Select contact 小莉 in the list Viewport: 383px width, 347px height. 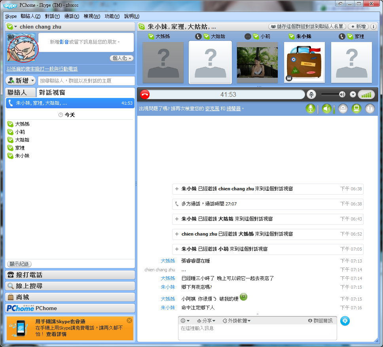pos(70,132)
